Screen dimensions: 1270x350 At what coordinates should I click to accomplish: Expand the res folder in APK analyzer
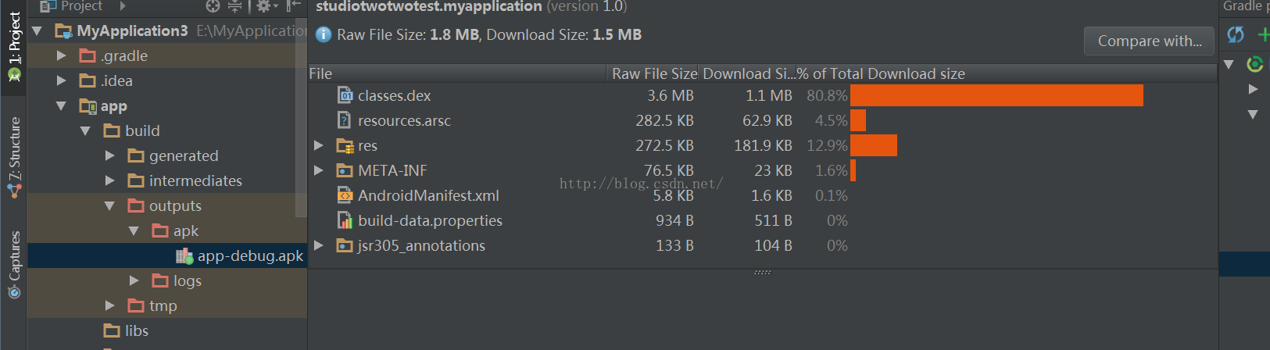(x=319, y=145)
